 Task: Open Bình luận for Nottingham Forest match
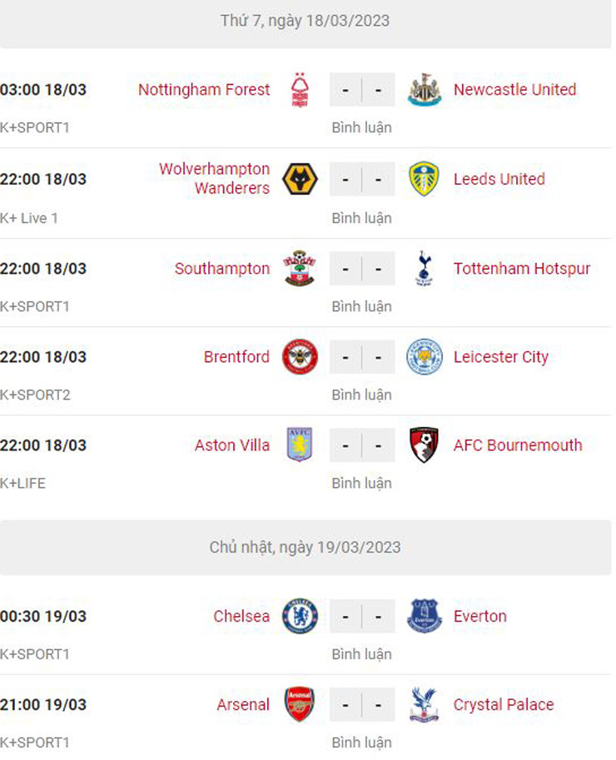(x=361, y=128)
